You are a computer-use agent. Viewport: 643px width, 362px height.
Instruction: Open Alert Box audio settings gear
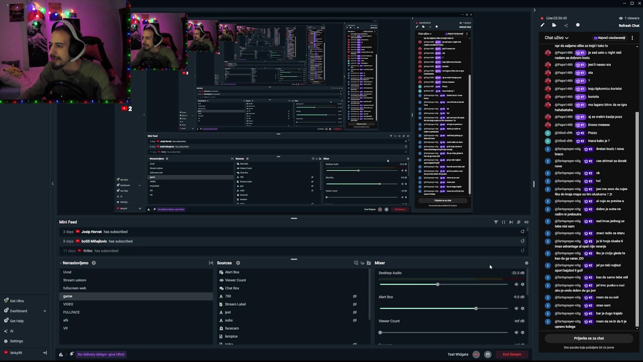522,309
